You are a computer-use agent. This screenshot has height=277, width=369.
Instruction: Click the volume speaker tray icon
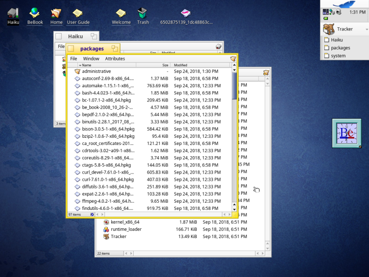[339, 12]
